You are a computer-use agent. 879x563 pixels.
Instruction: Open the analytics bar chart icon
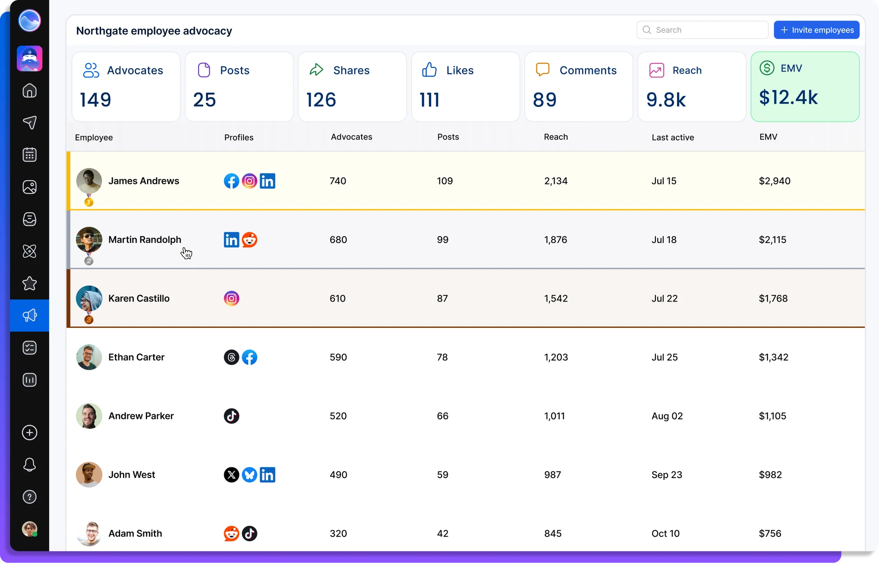point(30,380)
